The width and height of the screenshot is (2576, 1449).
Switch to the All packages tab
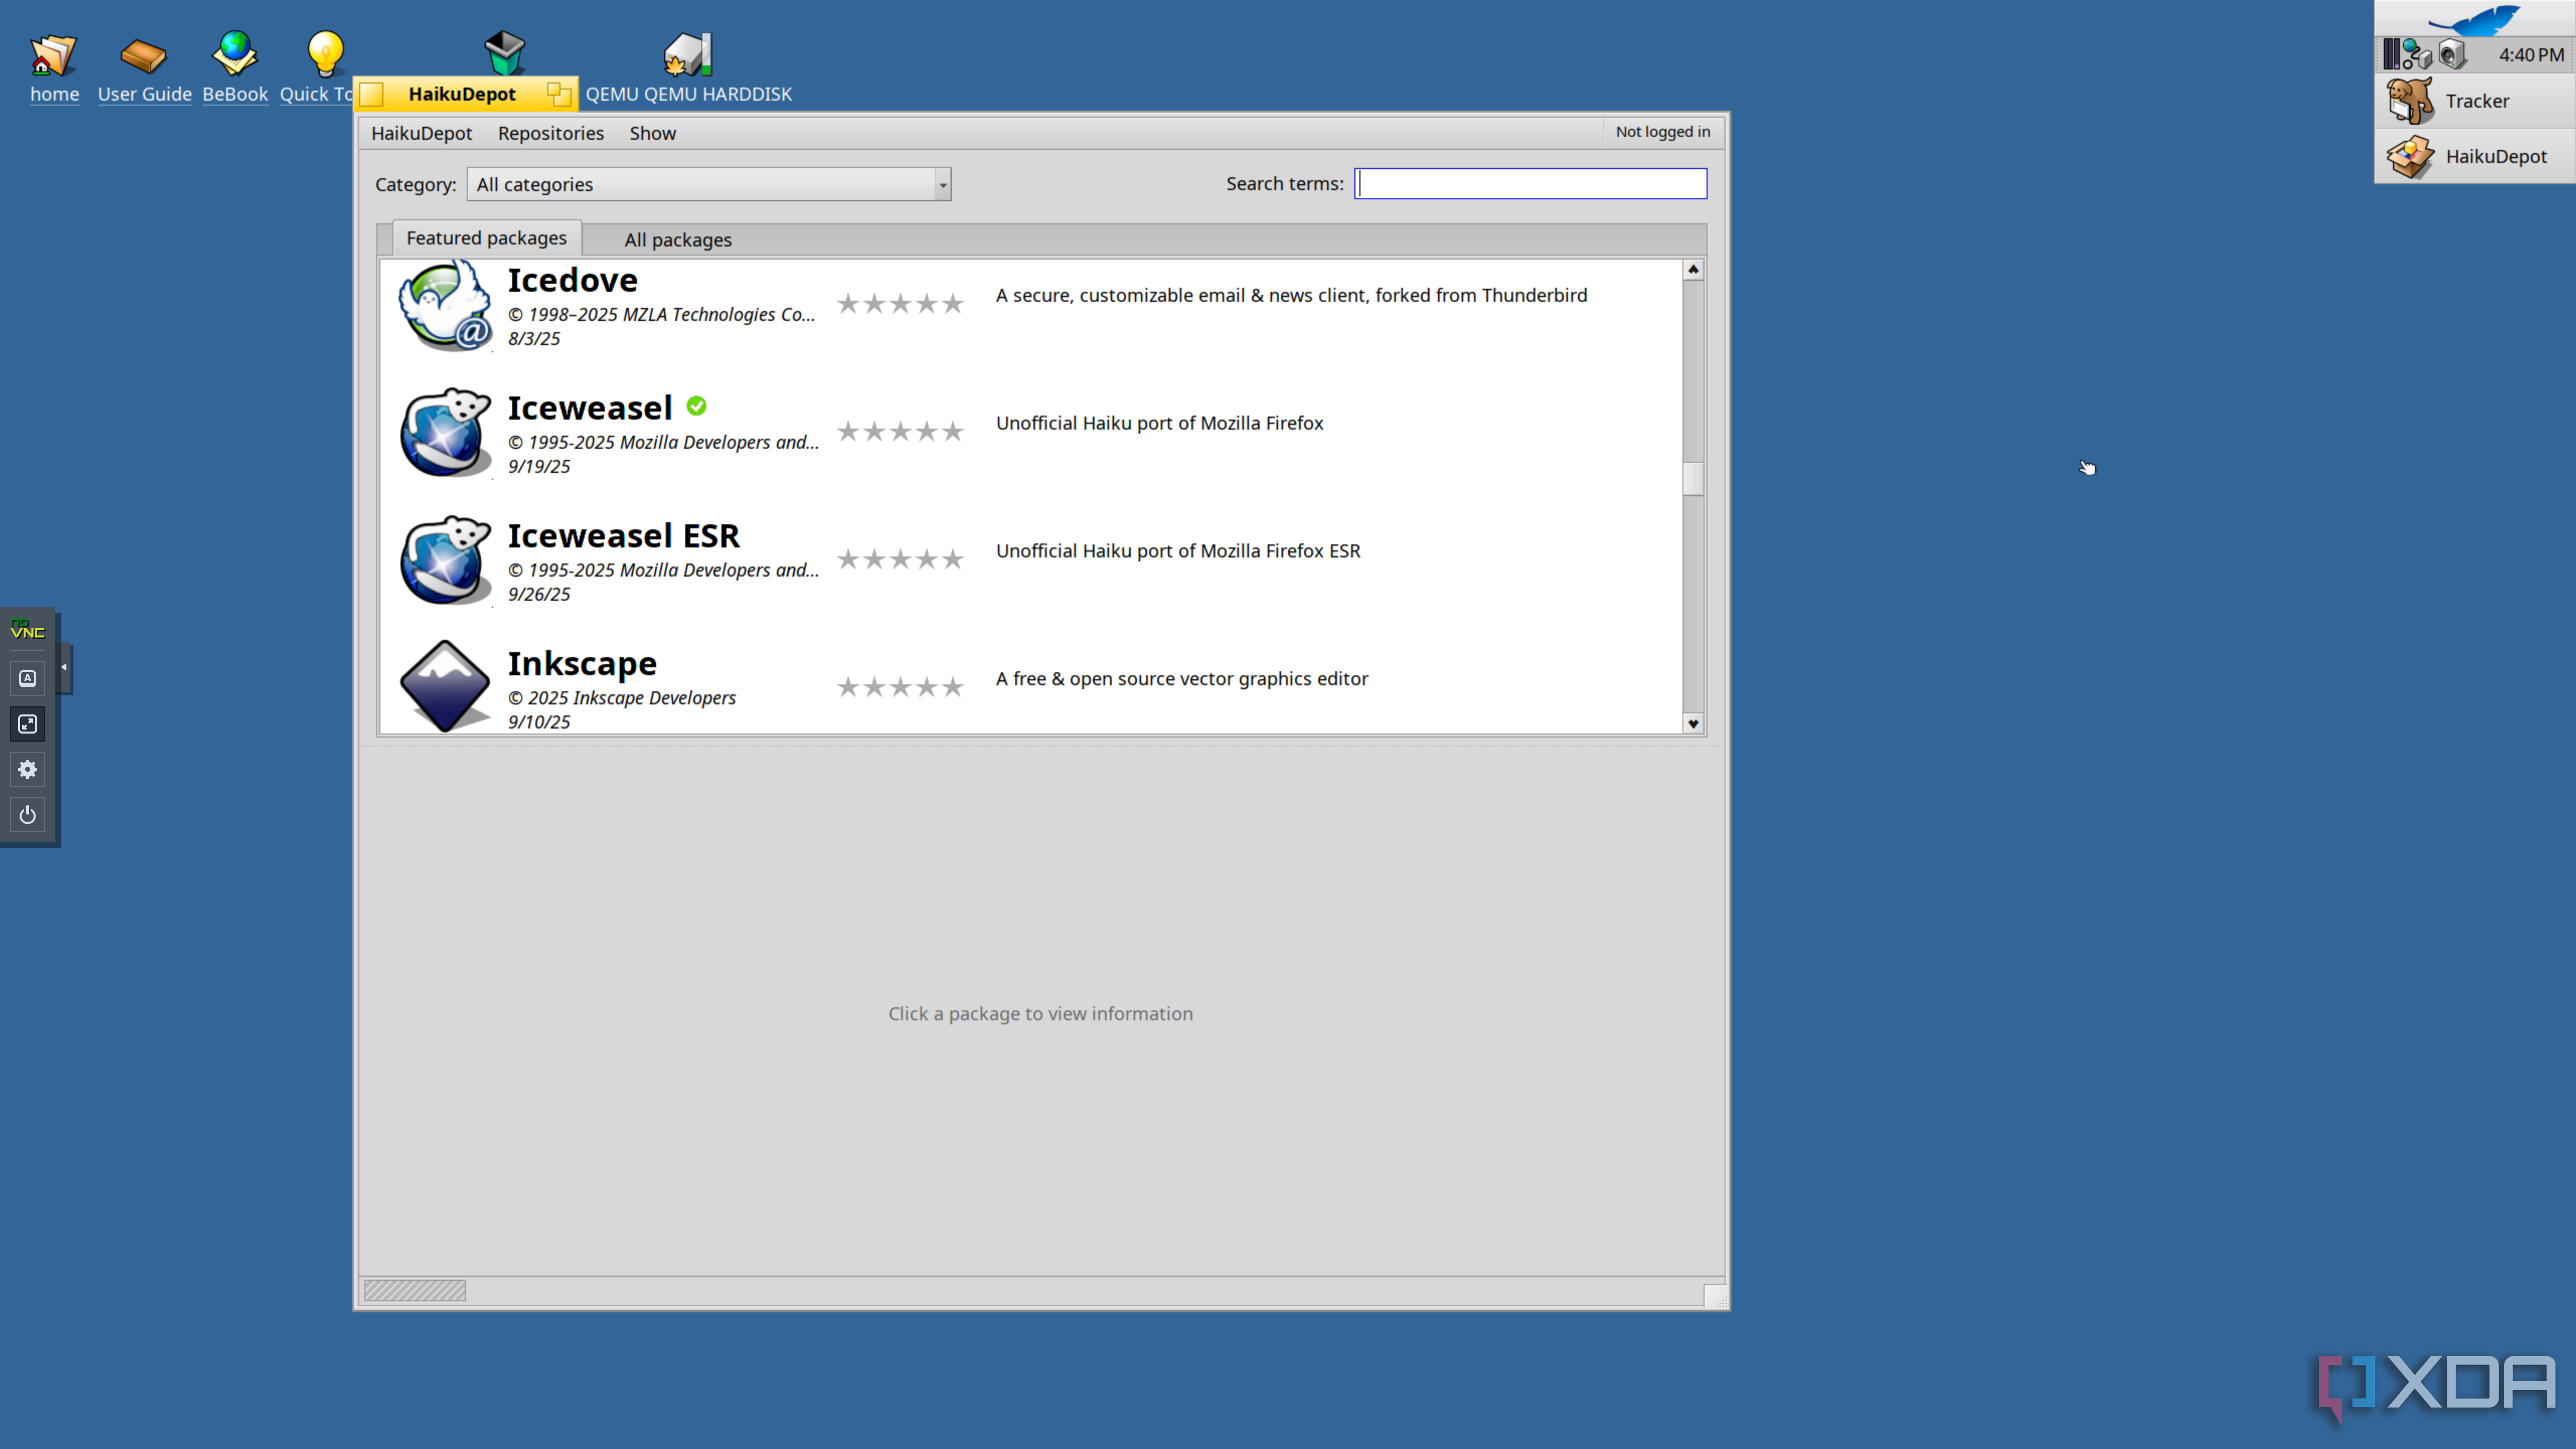(x=678, y=240)
